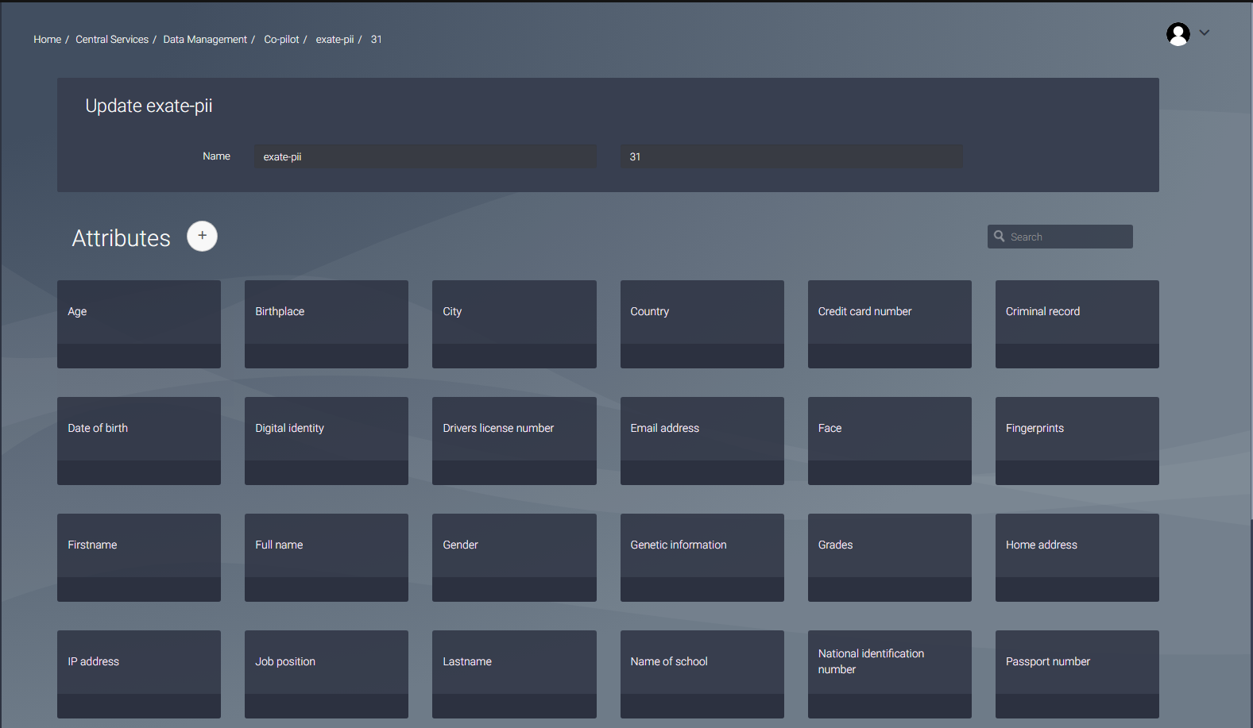
Task: Click the user profile avatar icon
Action: pyautogui.click(x=1178, y=34)
